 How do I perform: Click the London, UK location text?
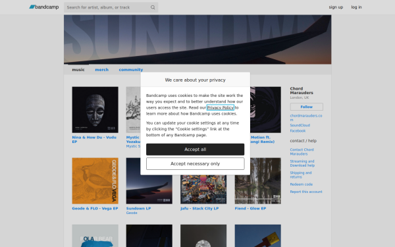coord(300,97)
